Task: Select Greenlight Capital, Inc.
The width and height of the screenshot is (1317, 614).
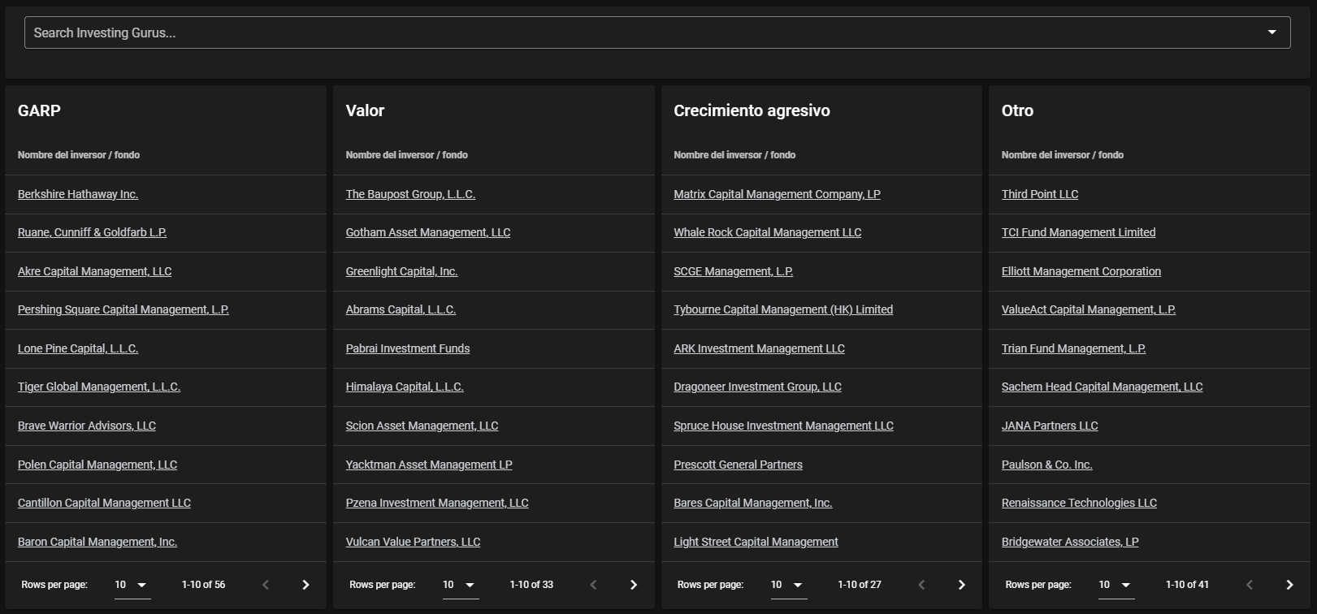Action: [401, 271]
